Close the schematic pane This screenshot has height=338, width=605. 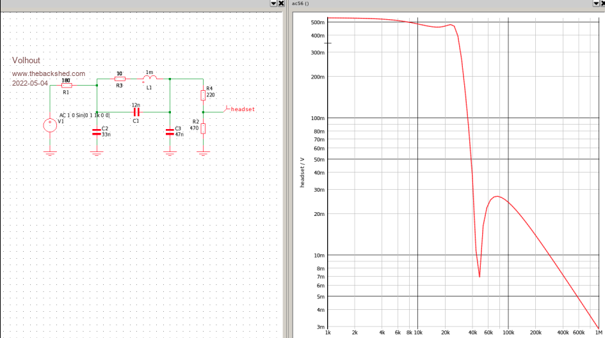pos(282,3)
